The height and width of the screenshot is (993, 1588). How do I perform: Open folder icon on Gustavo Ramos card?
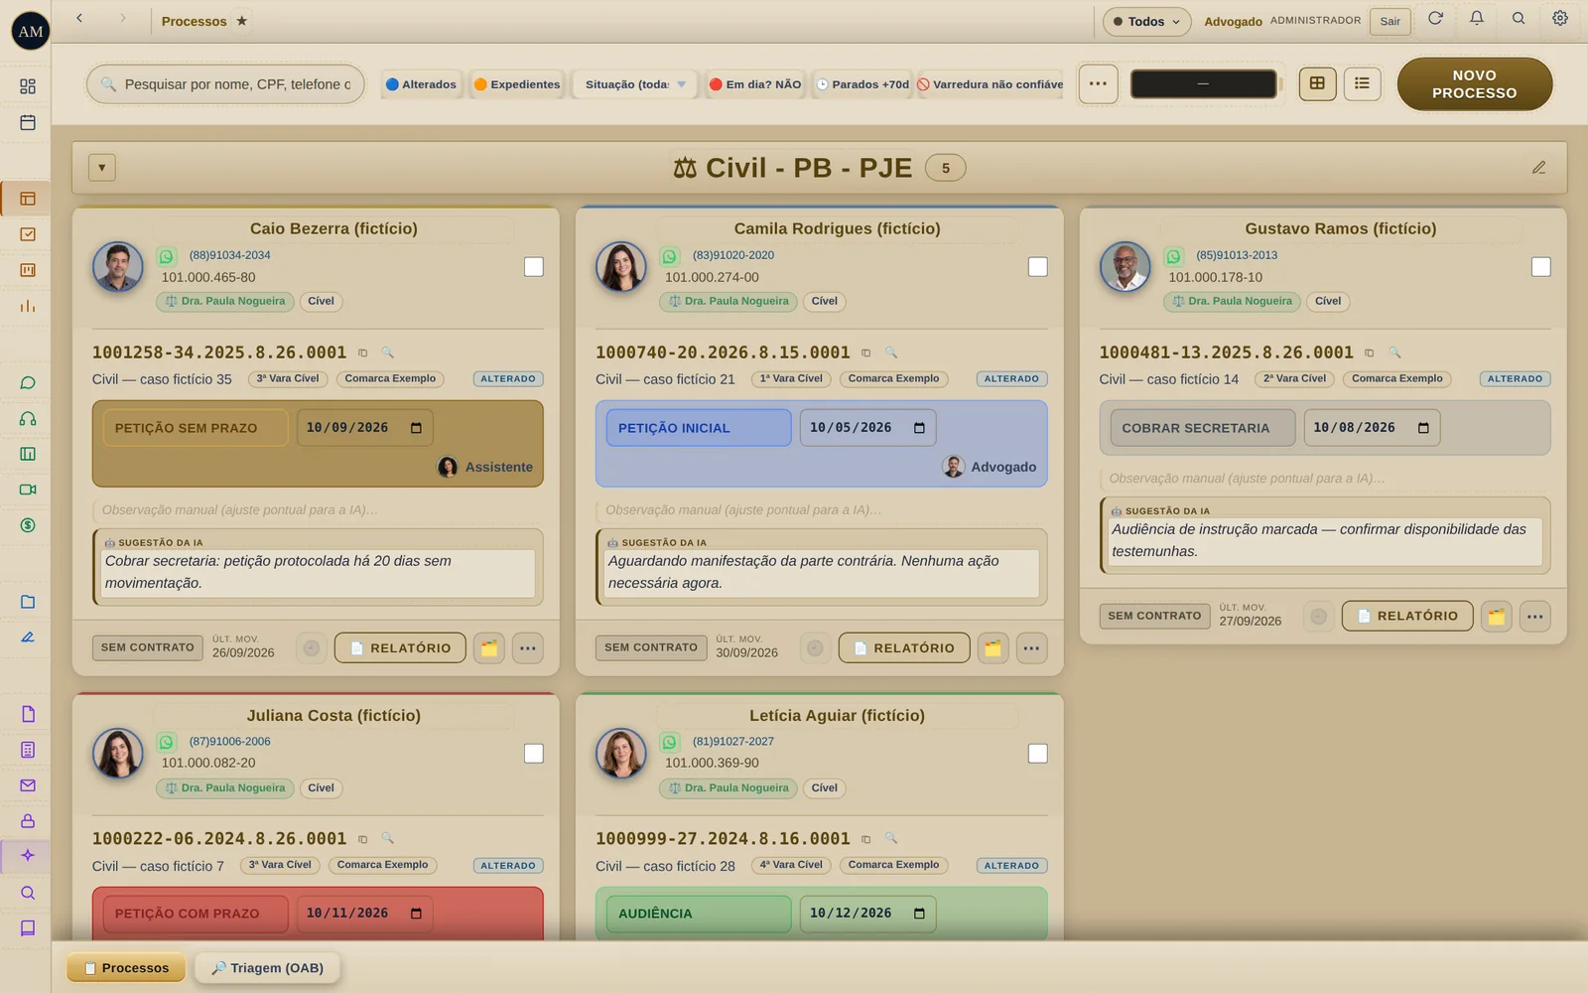tap(1496, 617)
